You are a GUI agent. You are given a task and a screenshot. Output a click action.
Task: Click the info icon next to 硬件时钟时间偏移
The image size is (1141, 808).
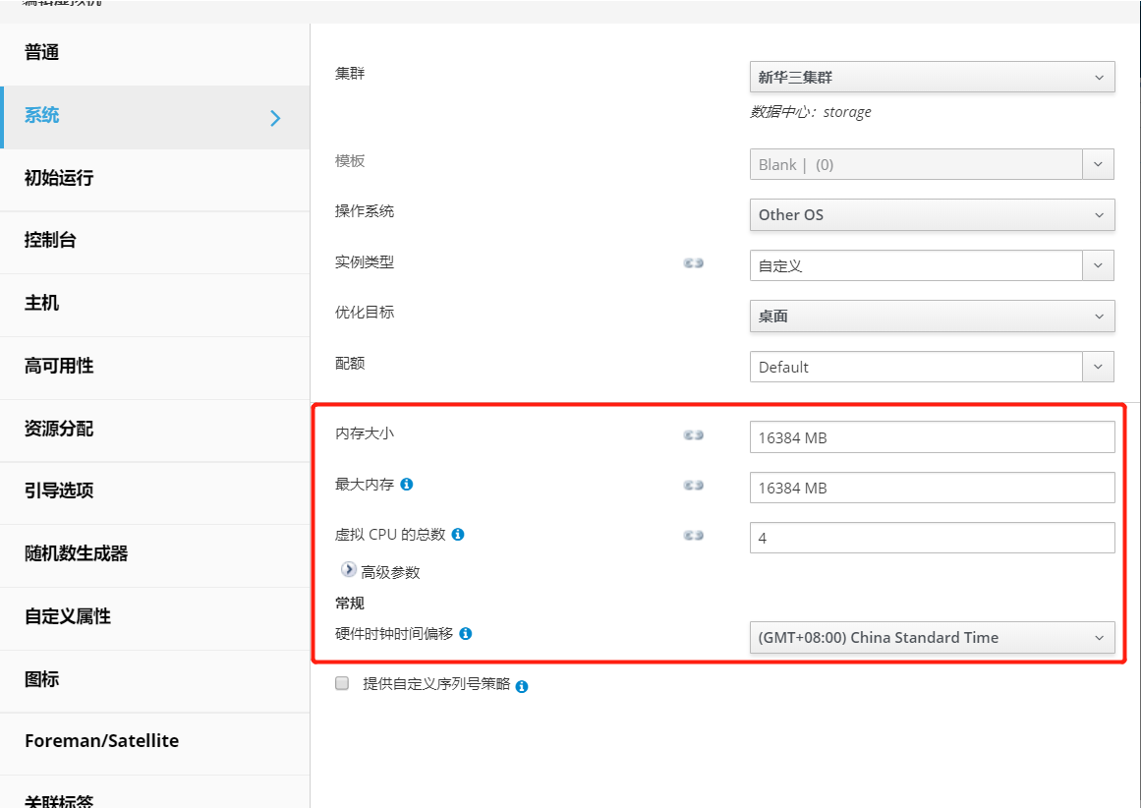pos(466,634)
